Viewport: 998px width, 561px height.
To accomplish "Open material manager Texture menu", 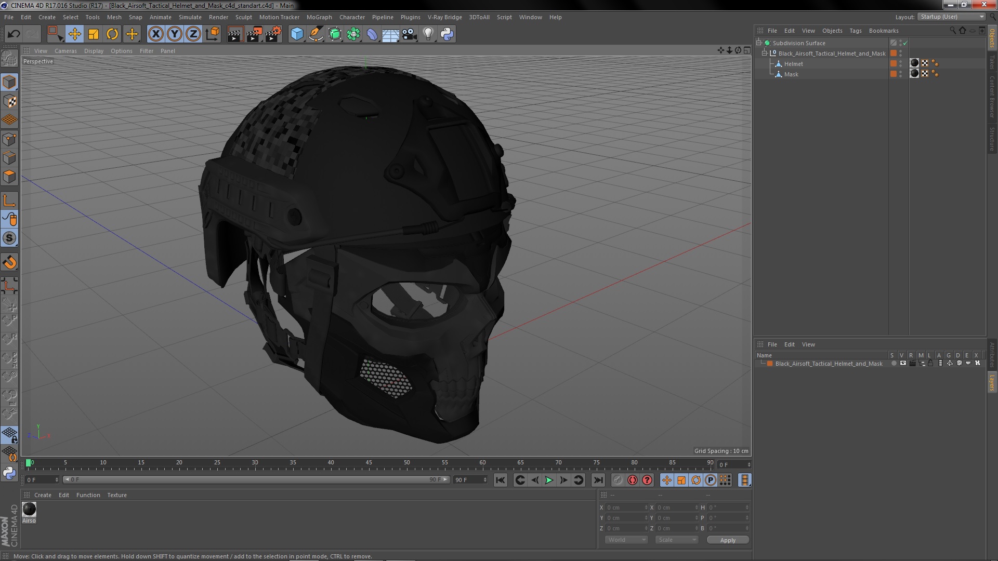I will pyautogui.click(x=117, y=495).
